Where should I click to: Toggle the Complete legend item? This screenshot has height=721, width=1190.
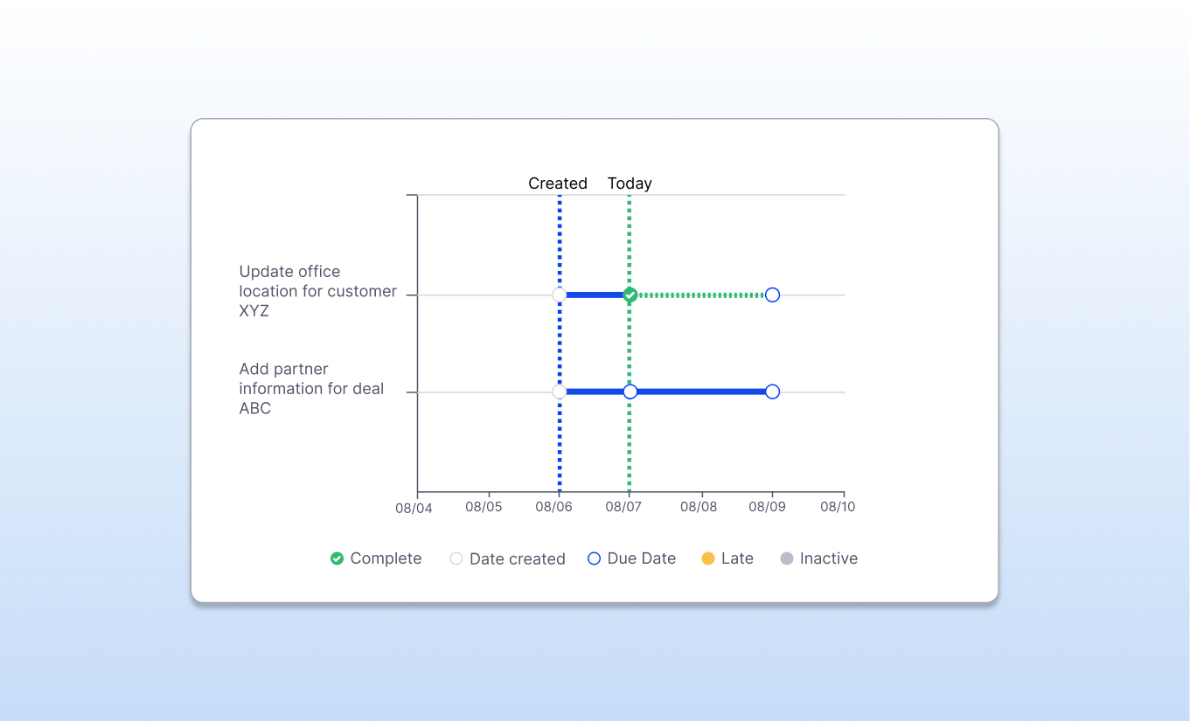point(376,558)
